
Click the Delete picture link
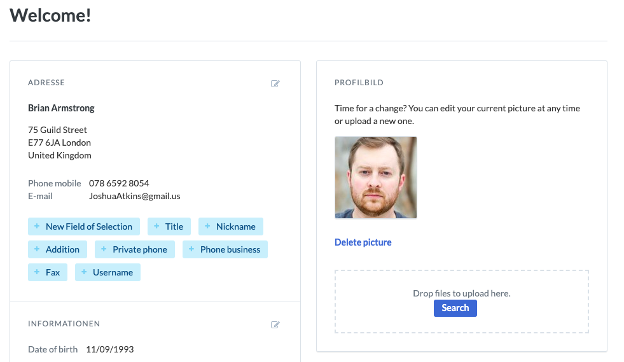tap(363, 242)
